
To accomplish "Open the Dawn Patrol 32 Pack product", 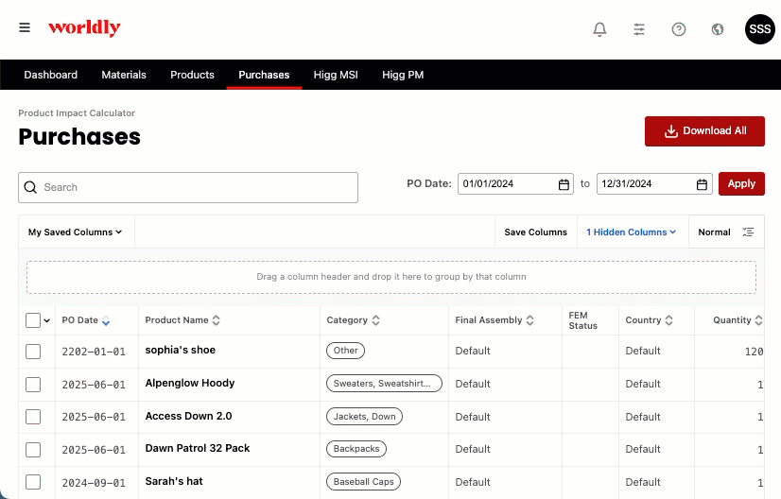I will (x=198, y=448).
